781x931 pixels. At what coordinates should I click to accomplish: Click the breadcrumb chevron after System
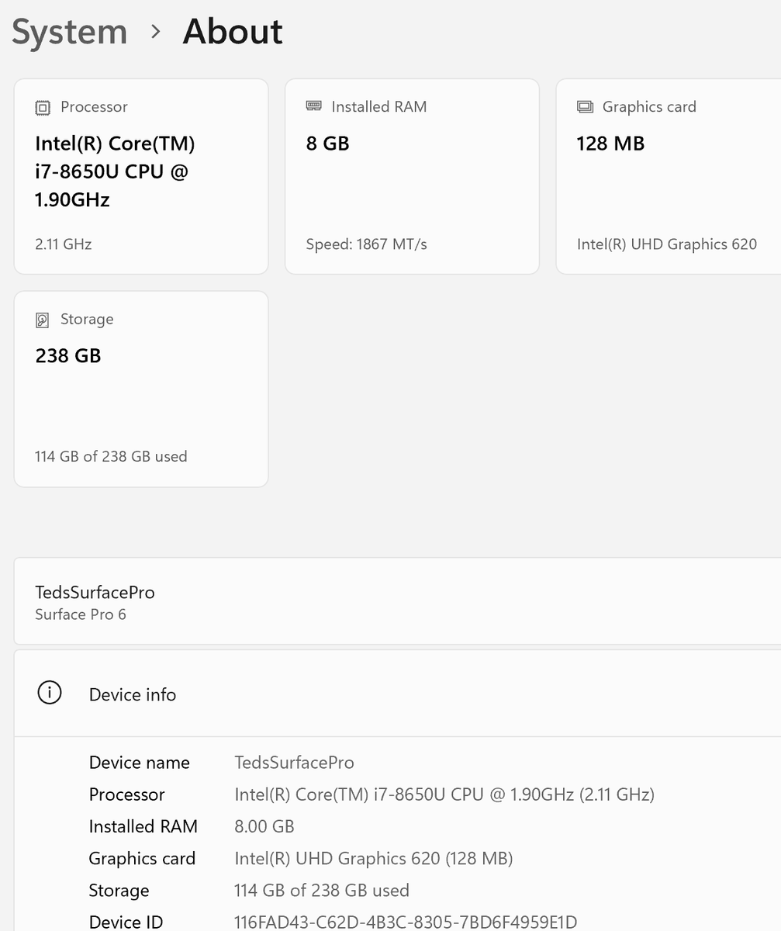pyautogui.click(x=156, y=32)
